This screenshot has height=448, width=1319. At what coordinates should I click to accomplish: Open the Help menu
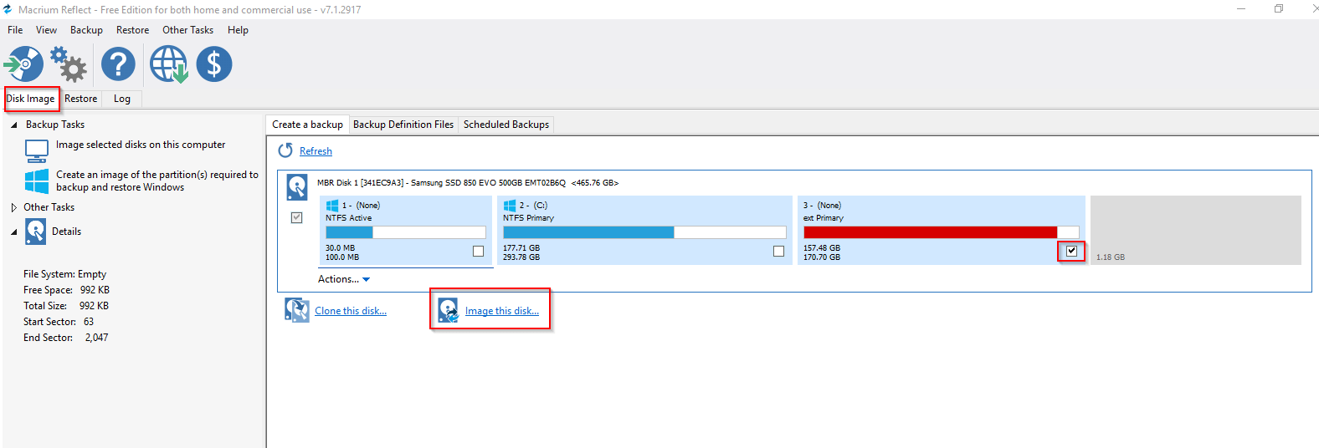238,30
